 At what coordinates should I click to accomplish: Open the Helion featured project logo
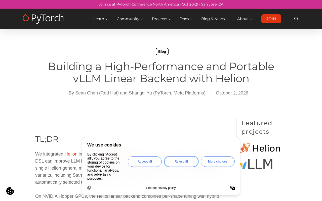coord(260,148)
